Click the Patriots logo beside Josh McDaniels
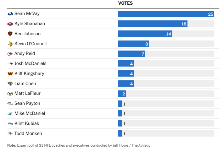The width and height of the screenshot is (223, 151). (x=10, y=64)
